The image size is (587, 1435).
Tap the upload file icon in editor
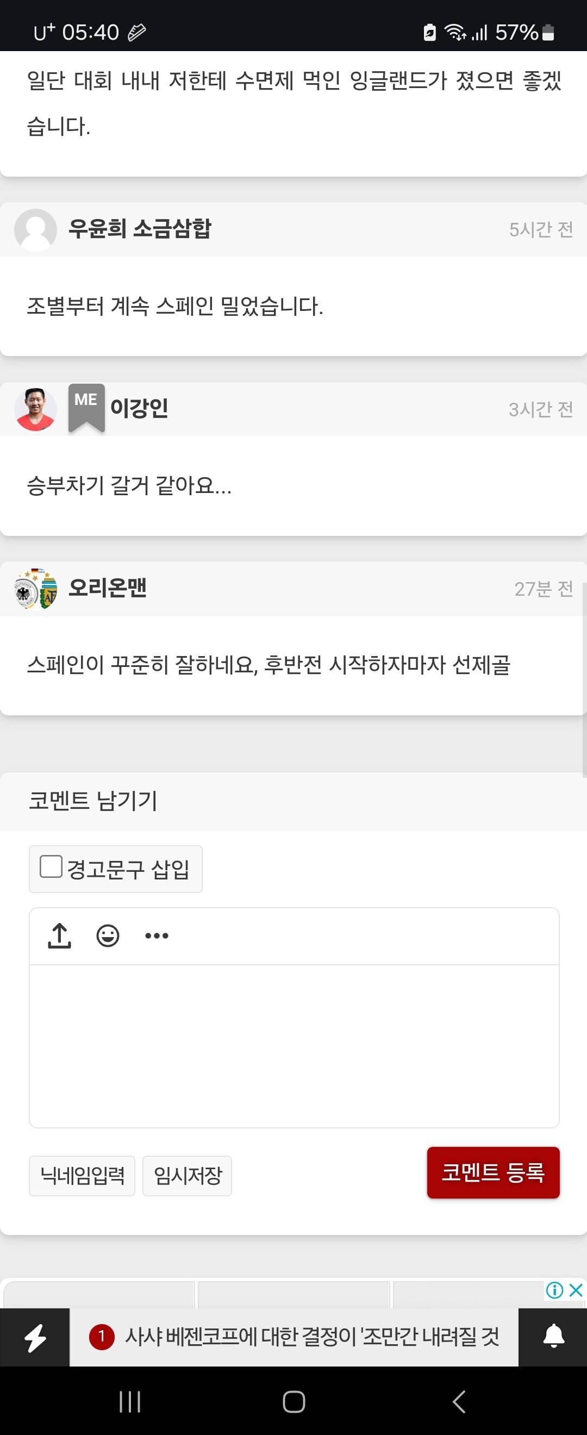coord(60,935)
